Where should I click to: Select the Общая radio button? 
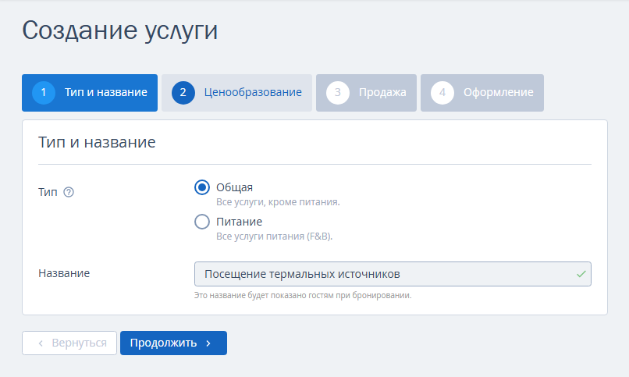[202, 187]
